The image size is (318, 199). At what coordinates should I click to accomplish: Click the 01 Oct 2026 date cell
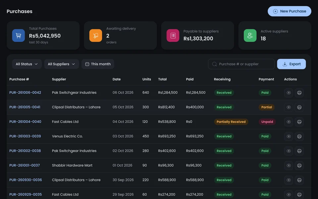[x=123, y=165]
